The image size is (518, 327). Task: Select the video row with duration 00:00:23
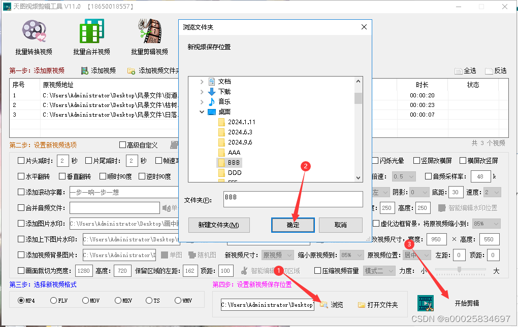258,105
